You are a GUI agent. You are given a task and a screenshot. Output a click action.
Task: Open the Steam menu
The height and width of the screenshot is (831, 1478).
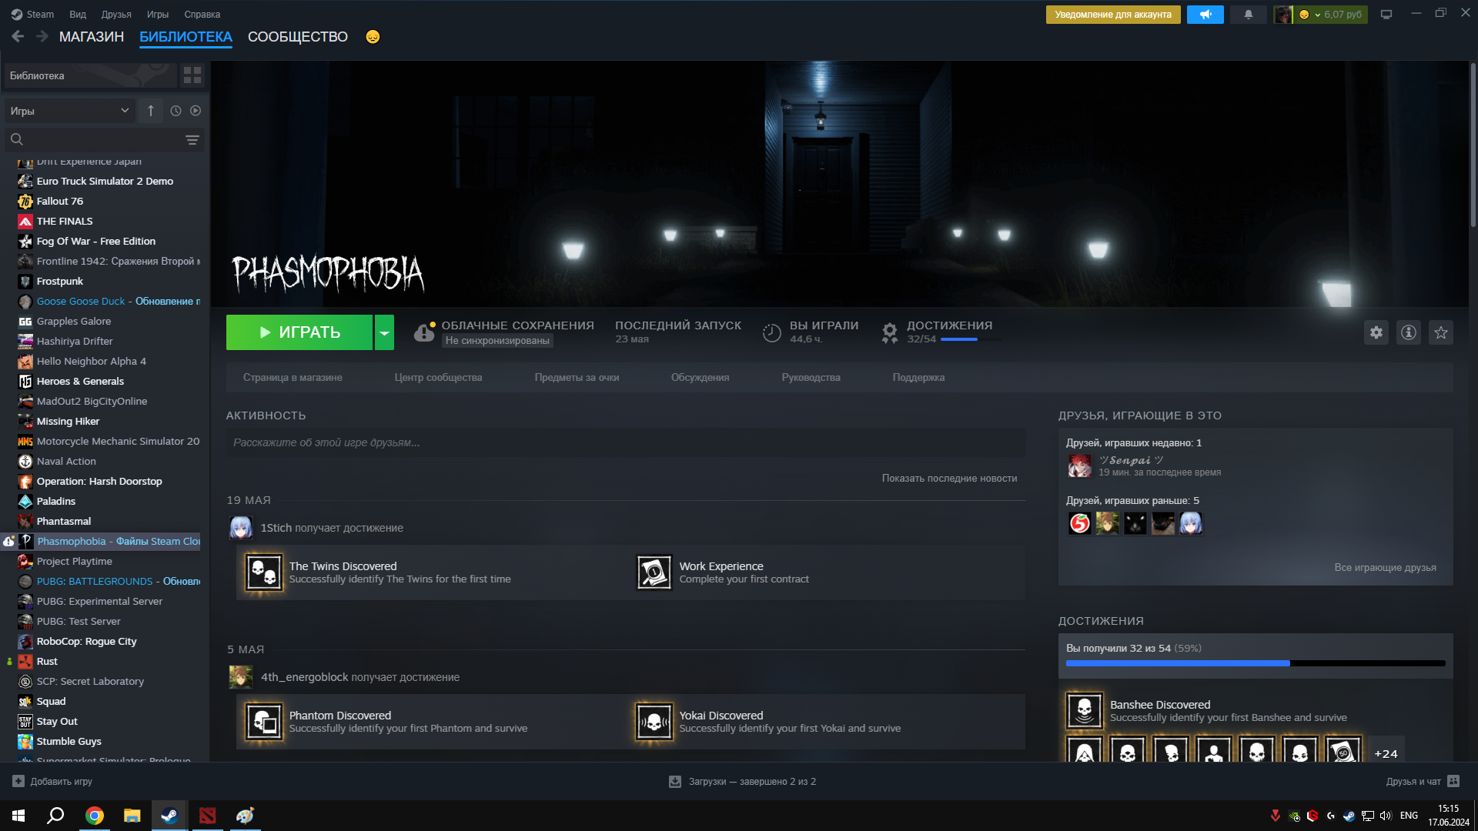pyautogui.click(x=32, y=15)
